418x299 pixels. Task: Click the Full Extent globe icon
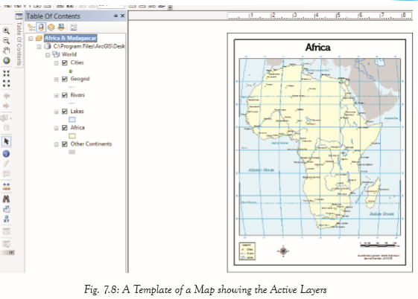click(x=7, y=61)
